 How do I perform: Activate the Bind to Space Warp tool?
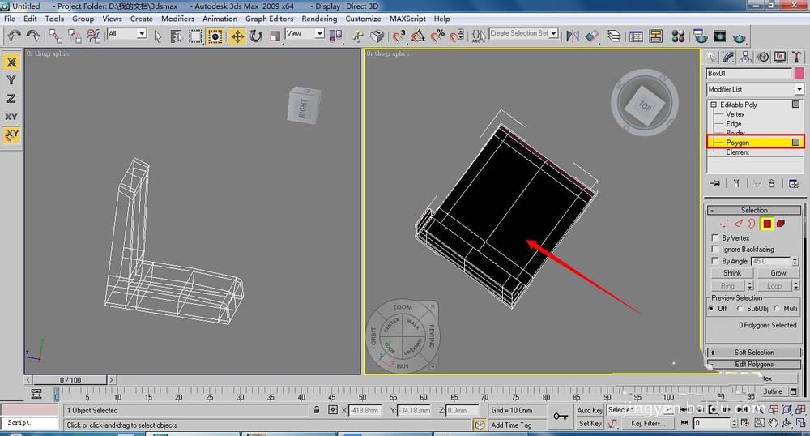point(93,36)
